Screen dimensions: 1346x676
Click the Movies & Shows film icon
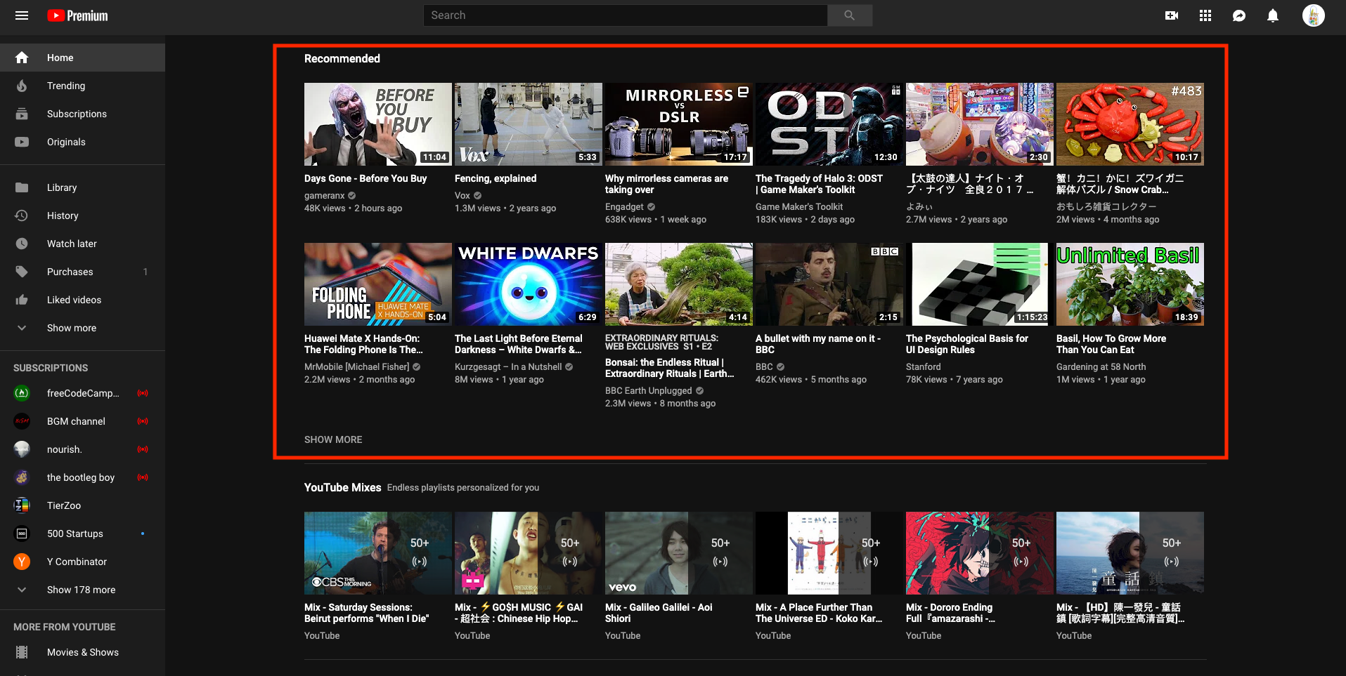[22, 652]
